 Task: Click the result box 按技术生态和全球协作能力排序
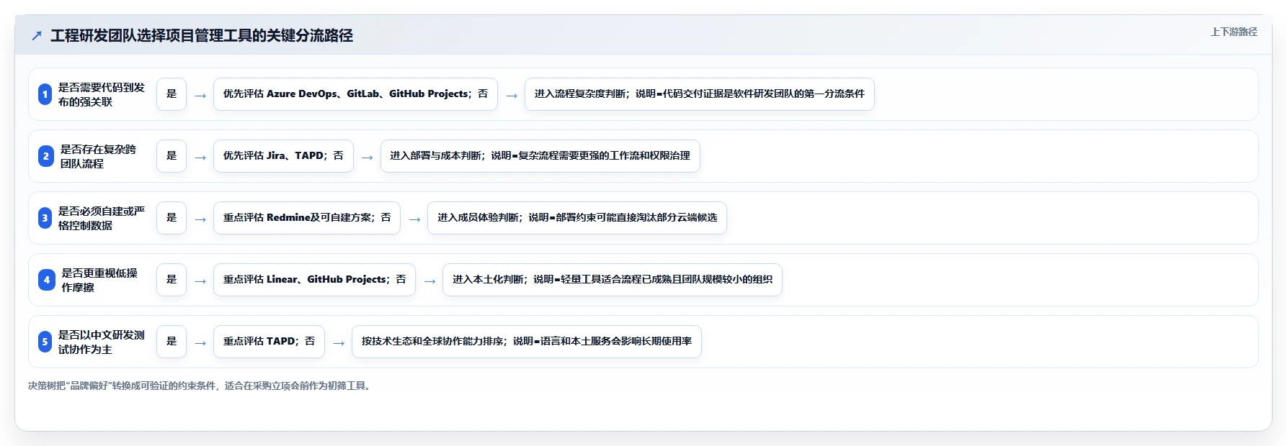527,342
